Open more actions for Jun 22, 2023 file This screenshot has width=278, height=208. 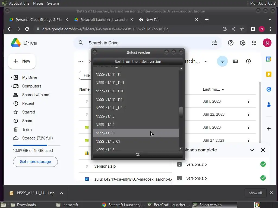(x=248, y=114)
